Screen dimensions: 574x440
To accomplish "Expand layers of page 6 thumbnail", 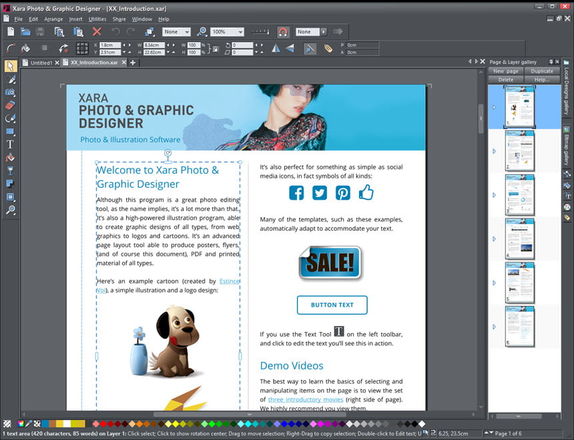I will 494,327.
